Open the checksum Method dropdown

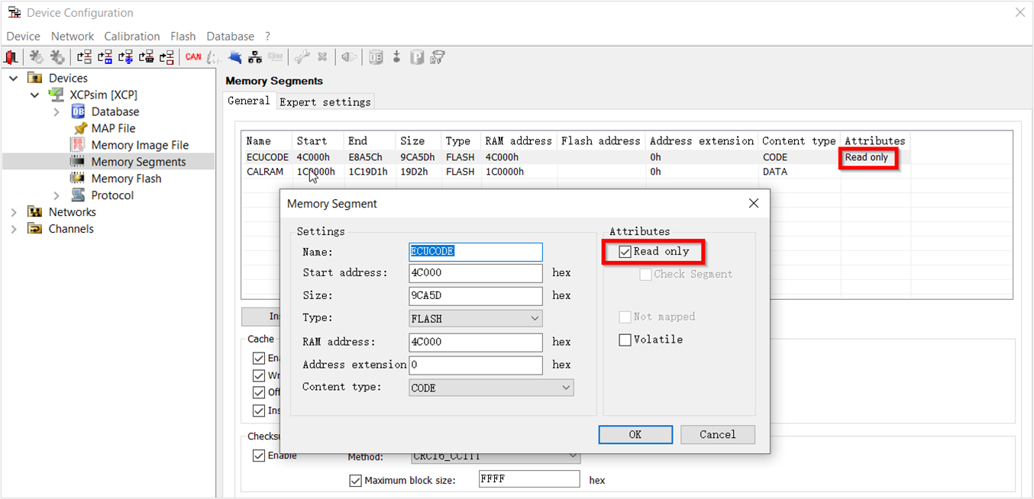(495, 457)
